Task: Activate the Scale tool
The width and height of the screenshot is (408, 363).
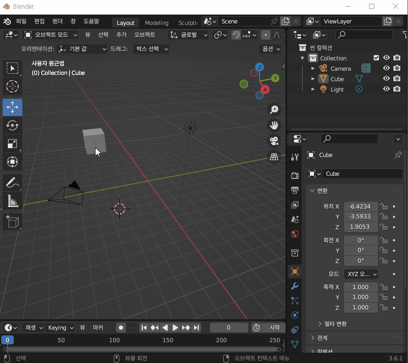Action: [x=12, y=144]
